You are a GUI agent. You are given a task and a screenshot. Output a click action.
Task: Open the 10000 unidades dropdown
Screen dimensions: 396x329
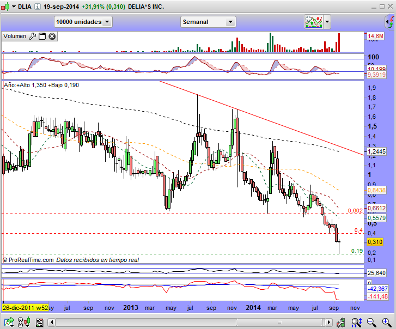coord(83,22)
